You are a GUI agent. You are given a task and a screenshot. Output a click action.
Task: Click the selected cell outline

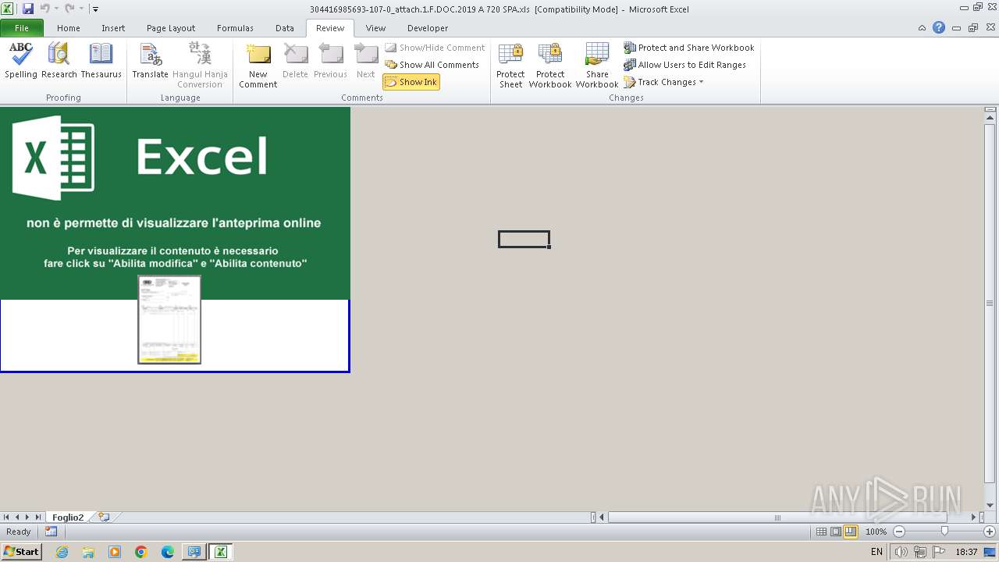[x=524, y=240]
